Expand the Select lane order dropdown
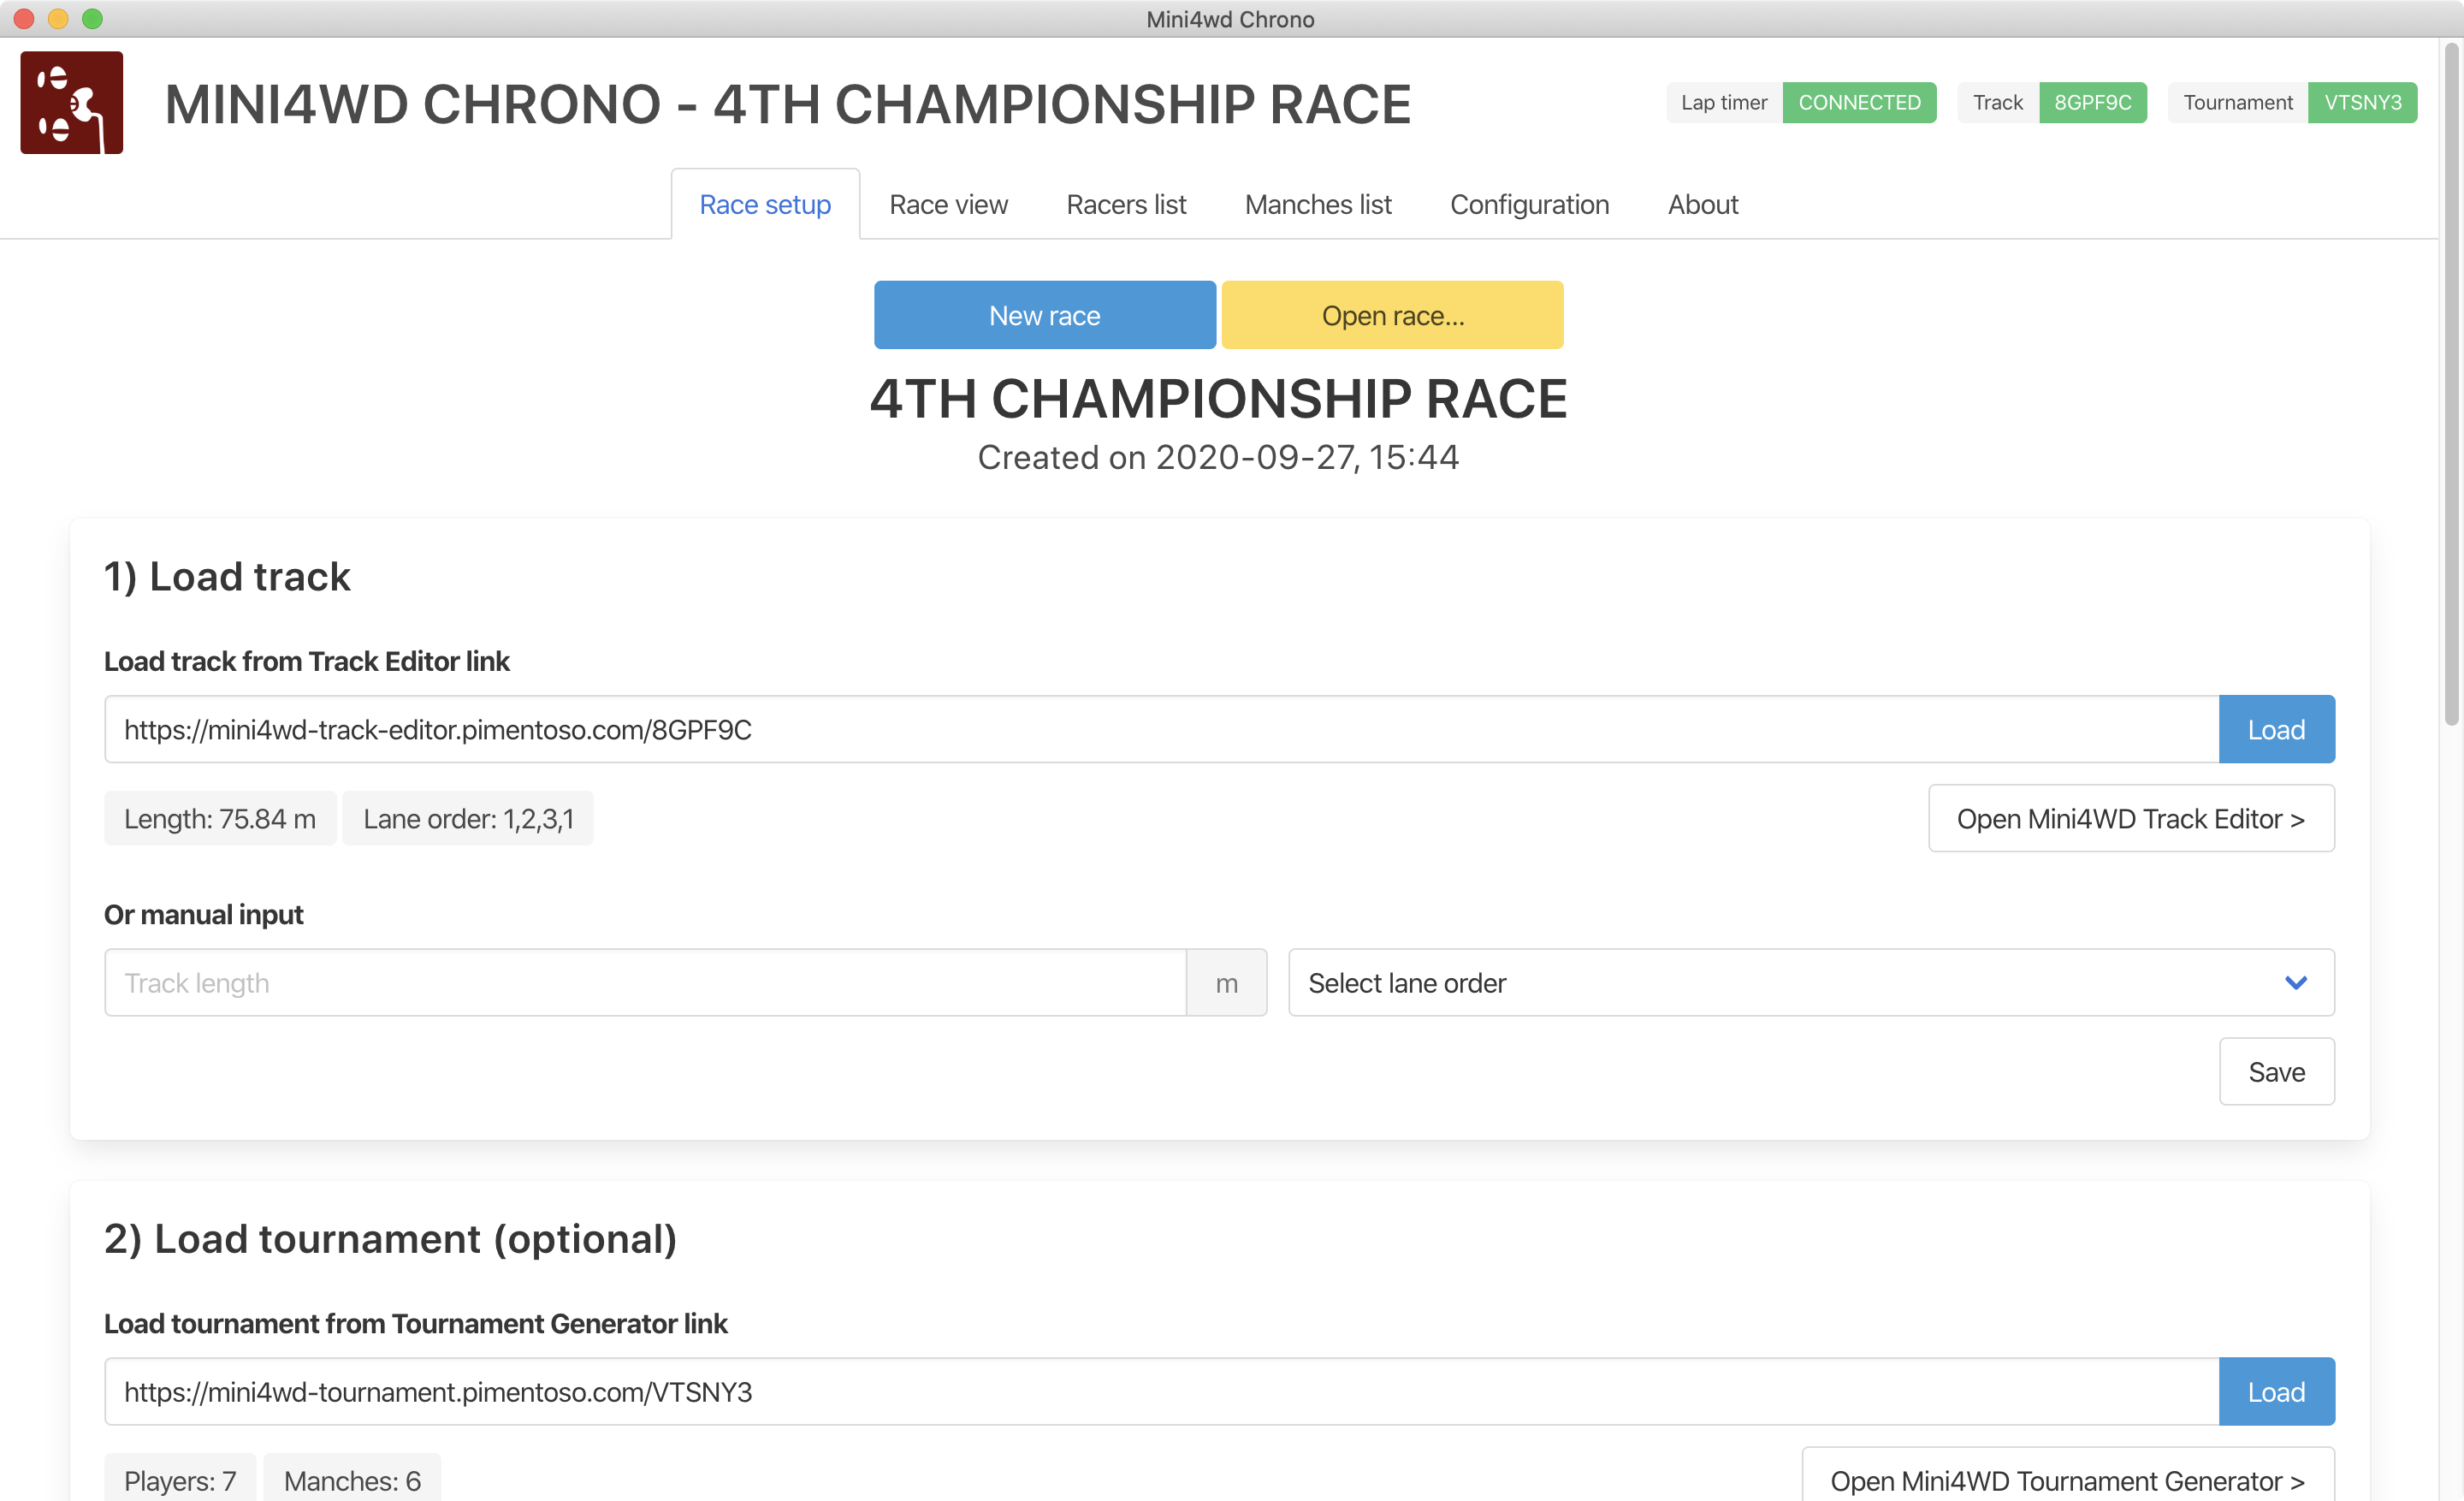This screenshot has height=1501, width=2464. coord(1809,983)
